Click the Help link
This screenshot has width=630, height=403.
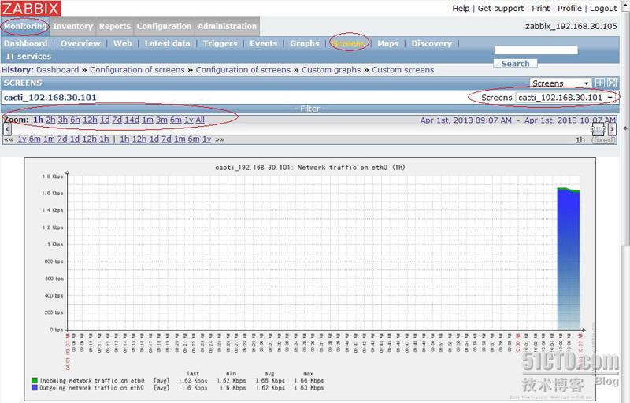coord(461,9)
